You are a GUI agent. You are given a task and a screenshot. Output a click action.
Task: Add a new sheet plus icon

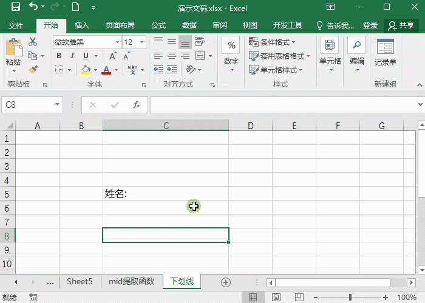click(x=226, y=282)
